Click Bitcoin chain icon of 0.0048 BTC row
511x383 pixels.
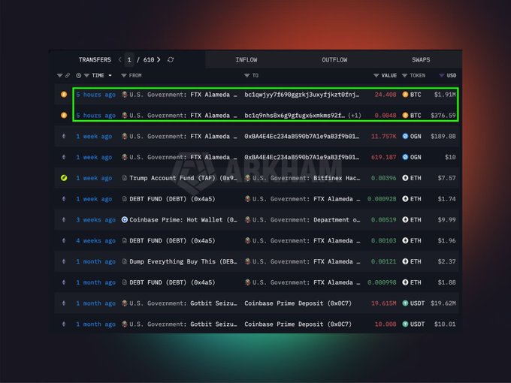64,116
